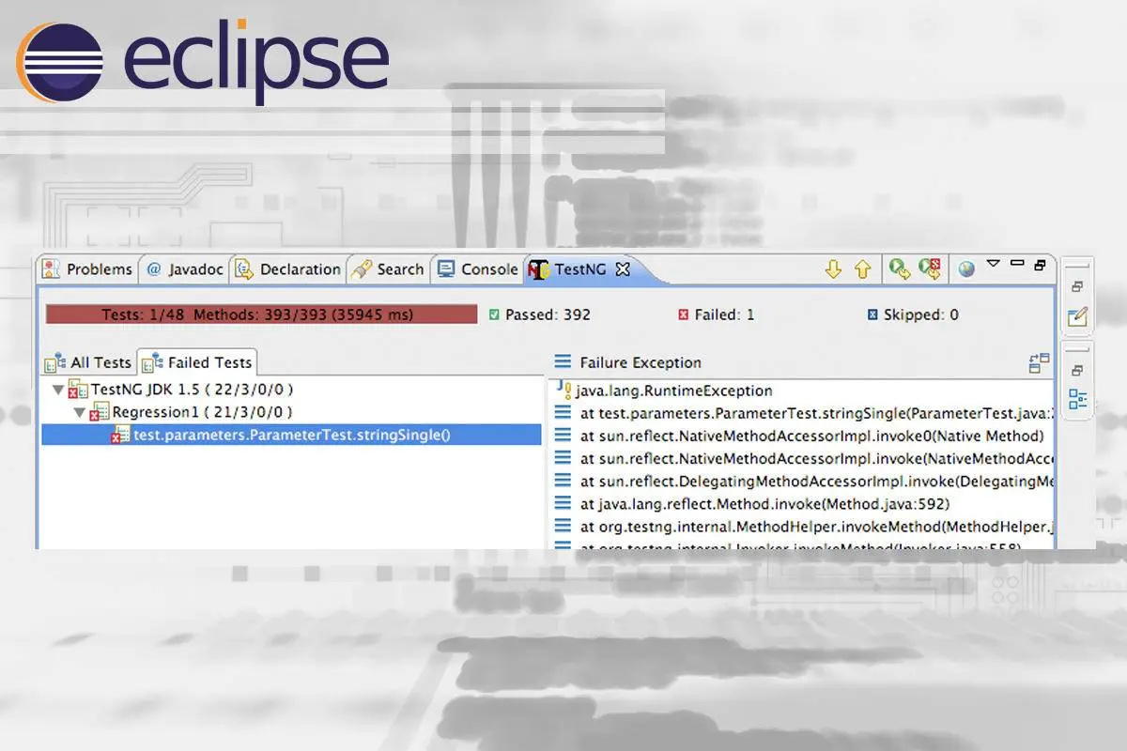Screen dimensions: 1127x751
Task: Restore the top trimmed view in right sidebar
Action: pyautogui.click(x=1077, y=286)
